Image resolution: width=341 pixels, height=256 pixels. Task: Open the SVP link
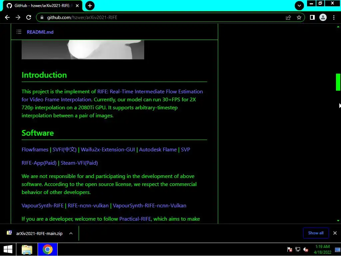(x=185, y=150)
